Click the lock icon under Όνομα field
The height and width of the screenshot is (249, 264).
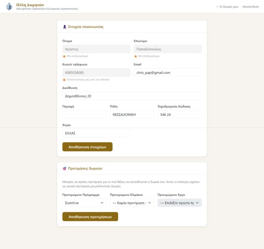(x=64, y=56)
